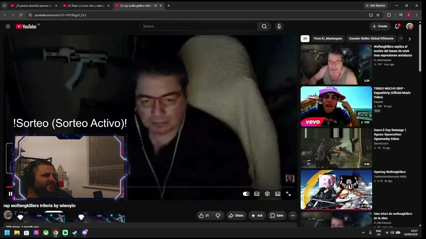Image resolution: width=426 pixels, height=239 pixels.
Task: Open more actions ellipsis under the video
Action: tap(293, 216)
